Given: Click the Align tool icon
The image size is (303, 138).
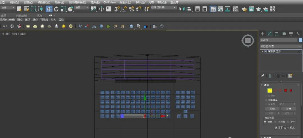Looking at the screenshot, I should (x=189, y=9).
